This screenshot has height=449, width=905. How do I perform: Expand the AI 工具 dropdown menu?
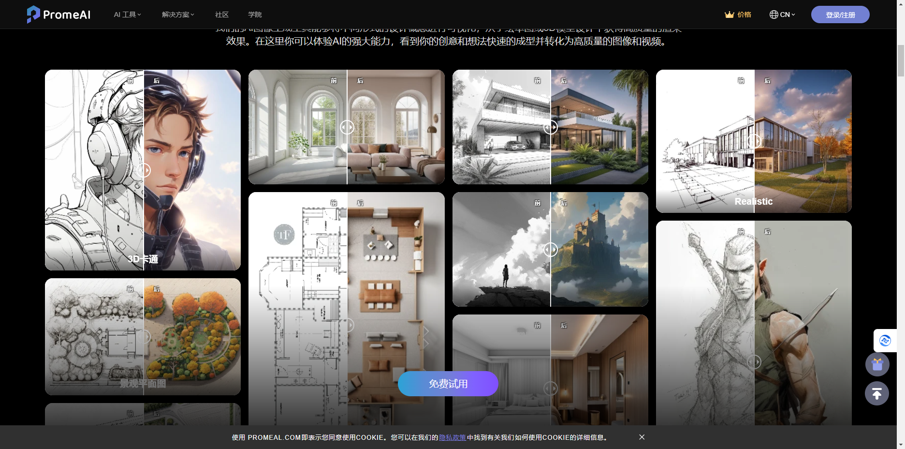(127, 15)
